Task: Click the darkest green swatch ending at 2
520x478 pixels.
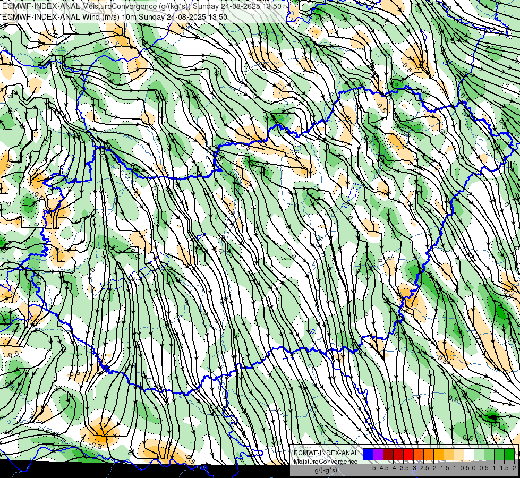Action: coord(509,455)
